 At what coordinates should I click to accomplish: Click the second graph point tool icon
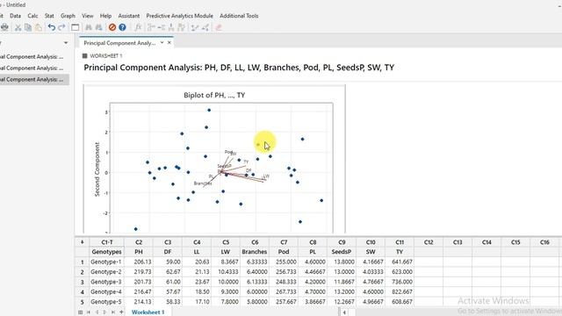(205, 27)
